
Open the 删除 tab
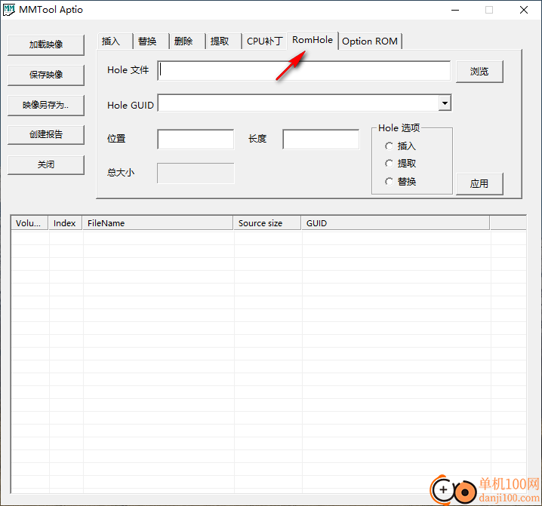[188, 41]
